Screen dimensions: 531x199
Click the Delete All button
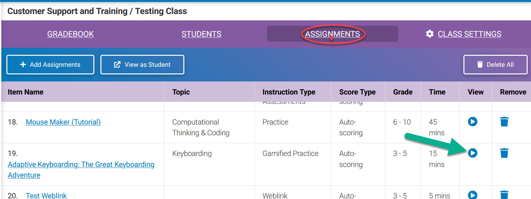pyautogui.click(x=495, y=64)
